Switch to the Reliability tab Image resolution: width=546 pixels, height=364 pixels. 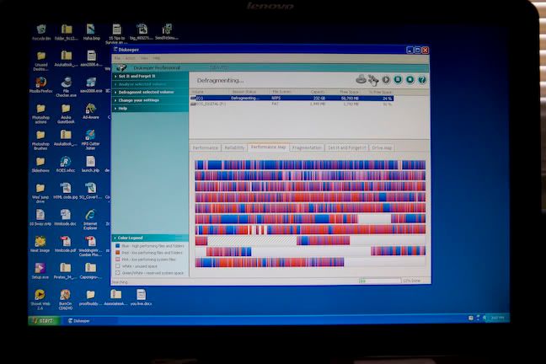point(234,147)
